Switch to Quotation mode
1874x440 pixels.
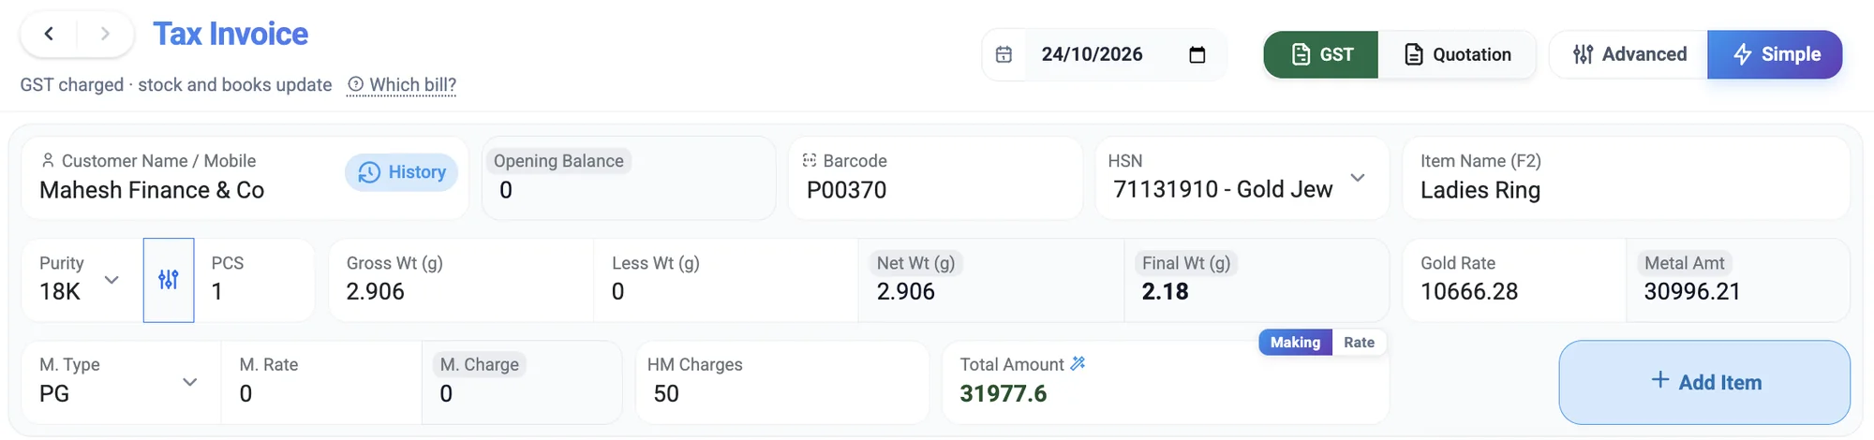pos(1457,54)
